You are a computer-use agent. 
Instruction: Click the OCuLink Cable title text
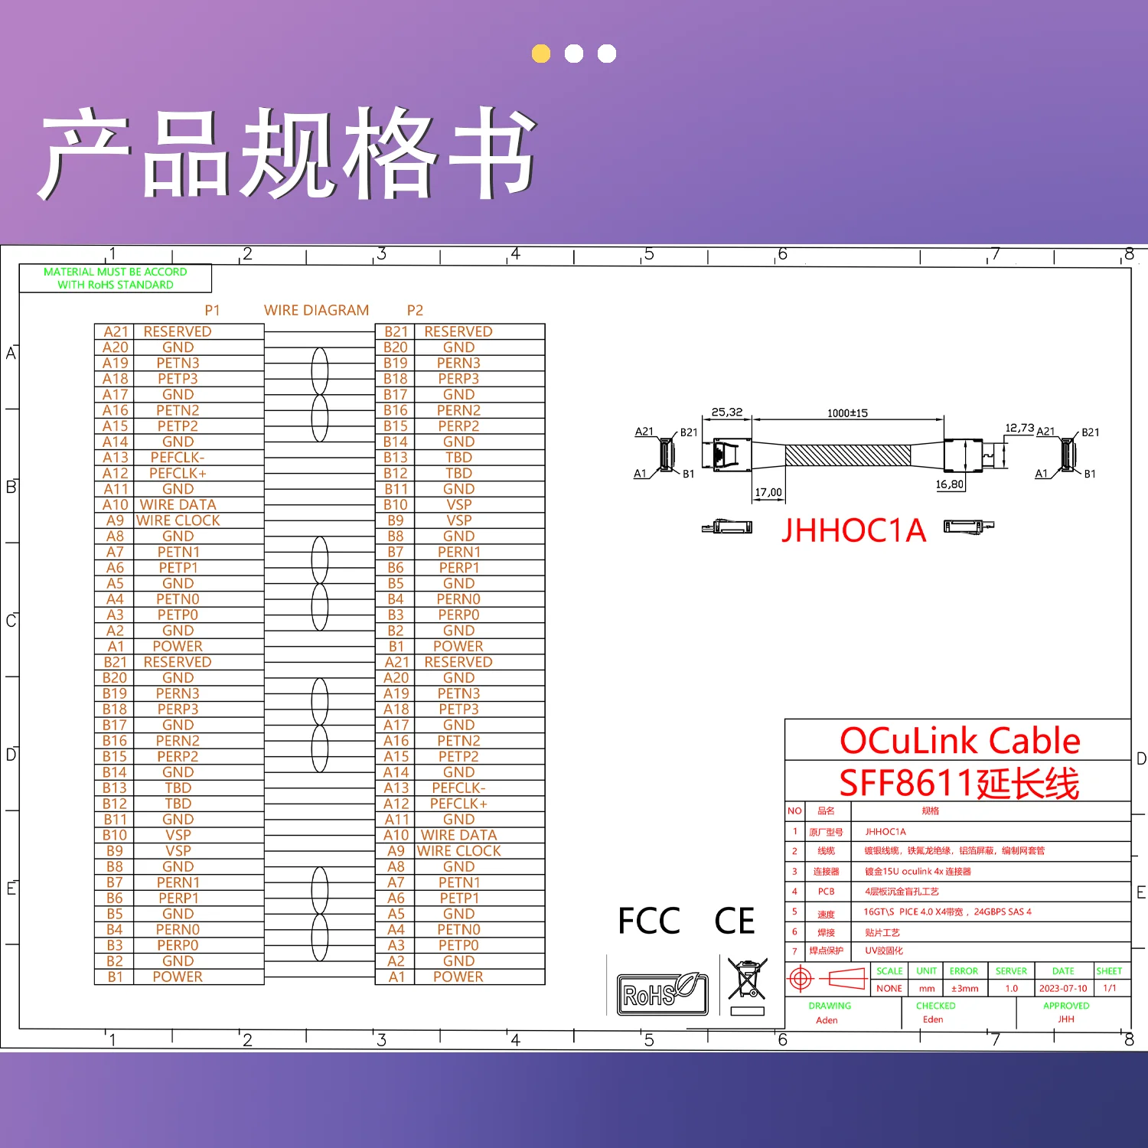(x=959, y=740)
